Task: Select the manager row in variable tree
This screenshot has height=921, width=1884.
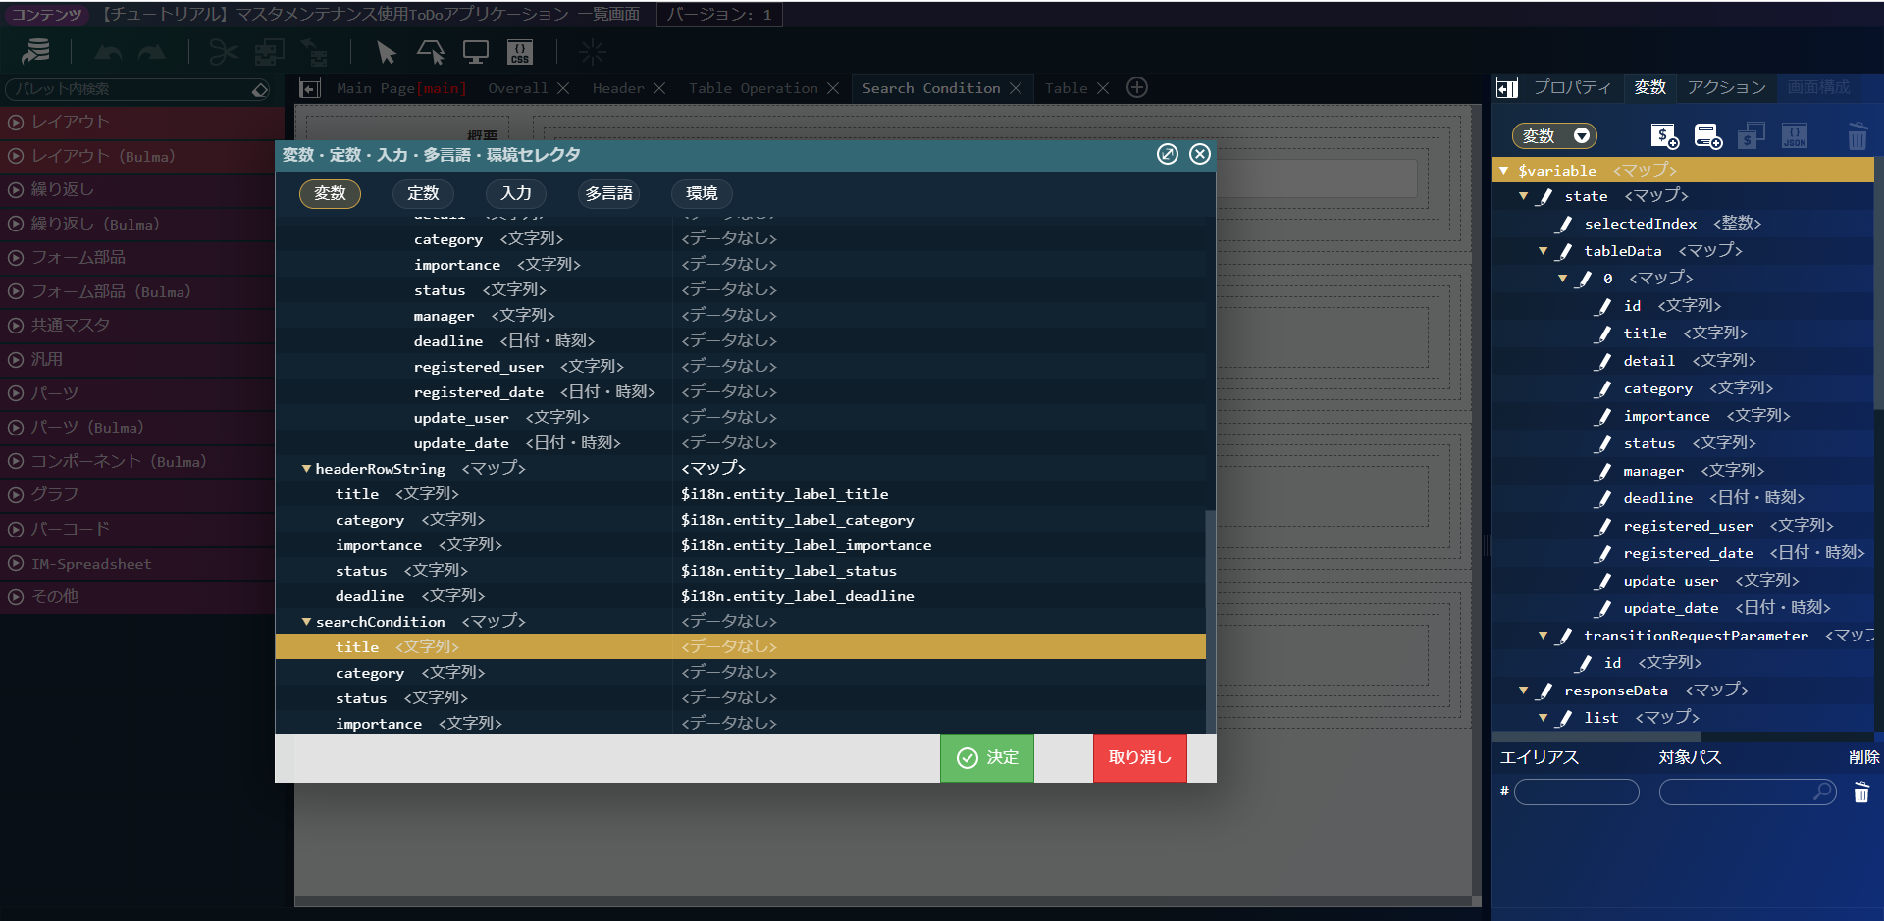Action: 1683,471
